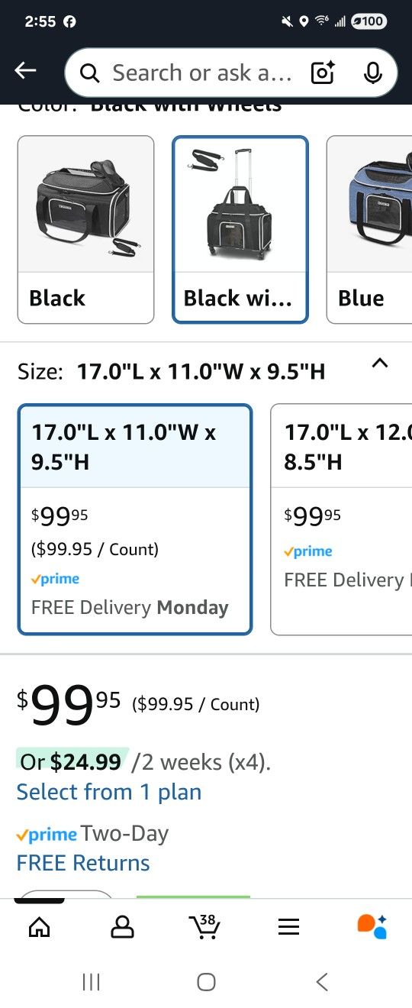Launch the Rufus AI assistant icon
This screenshot has height=1008, width=412.
372,926
